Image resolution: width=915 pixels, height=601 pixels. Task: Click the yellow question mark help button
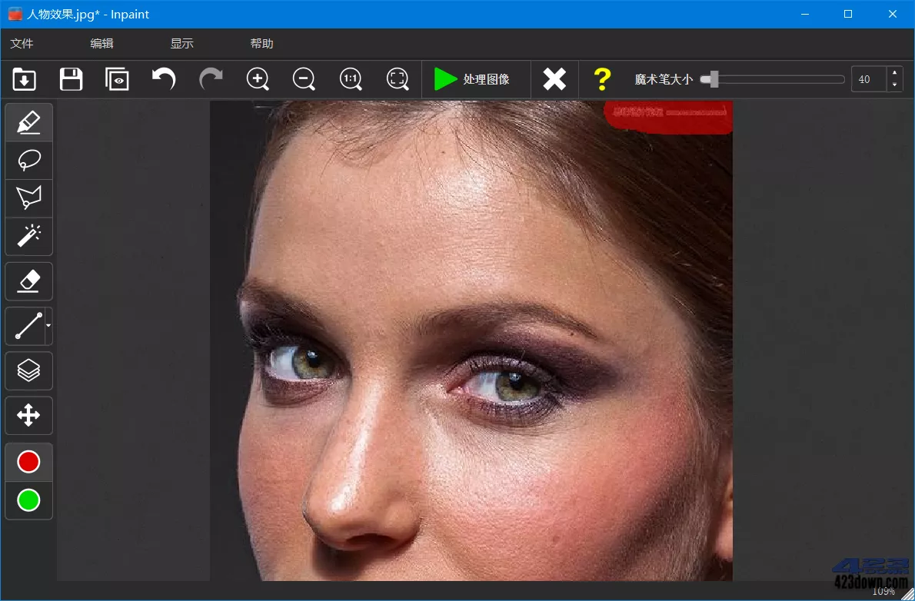click(602, 79)
